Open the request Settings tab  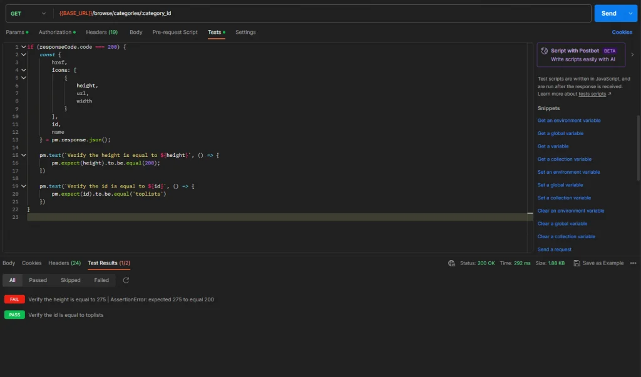tap(245, 33)
